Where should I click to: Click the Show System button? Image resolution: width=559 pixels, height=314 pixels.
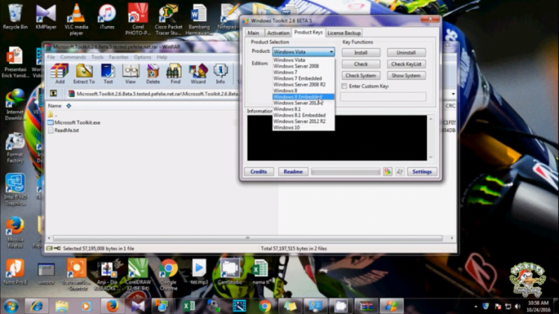[x=406, y=75]
